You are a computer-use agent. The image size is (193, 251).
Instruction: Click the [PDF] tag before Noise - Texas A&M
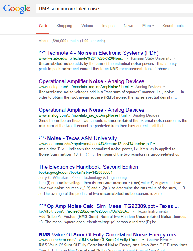(42, 137)
